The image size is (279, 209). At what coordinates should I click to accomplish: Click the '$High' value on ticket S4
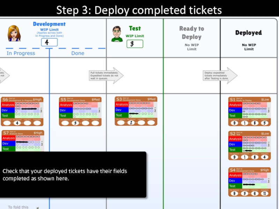(265, 170)
